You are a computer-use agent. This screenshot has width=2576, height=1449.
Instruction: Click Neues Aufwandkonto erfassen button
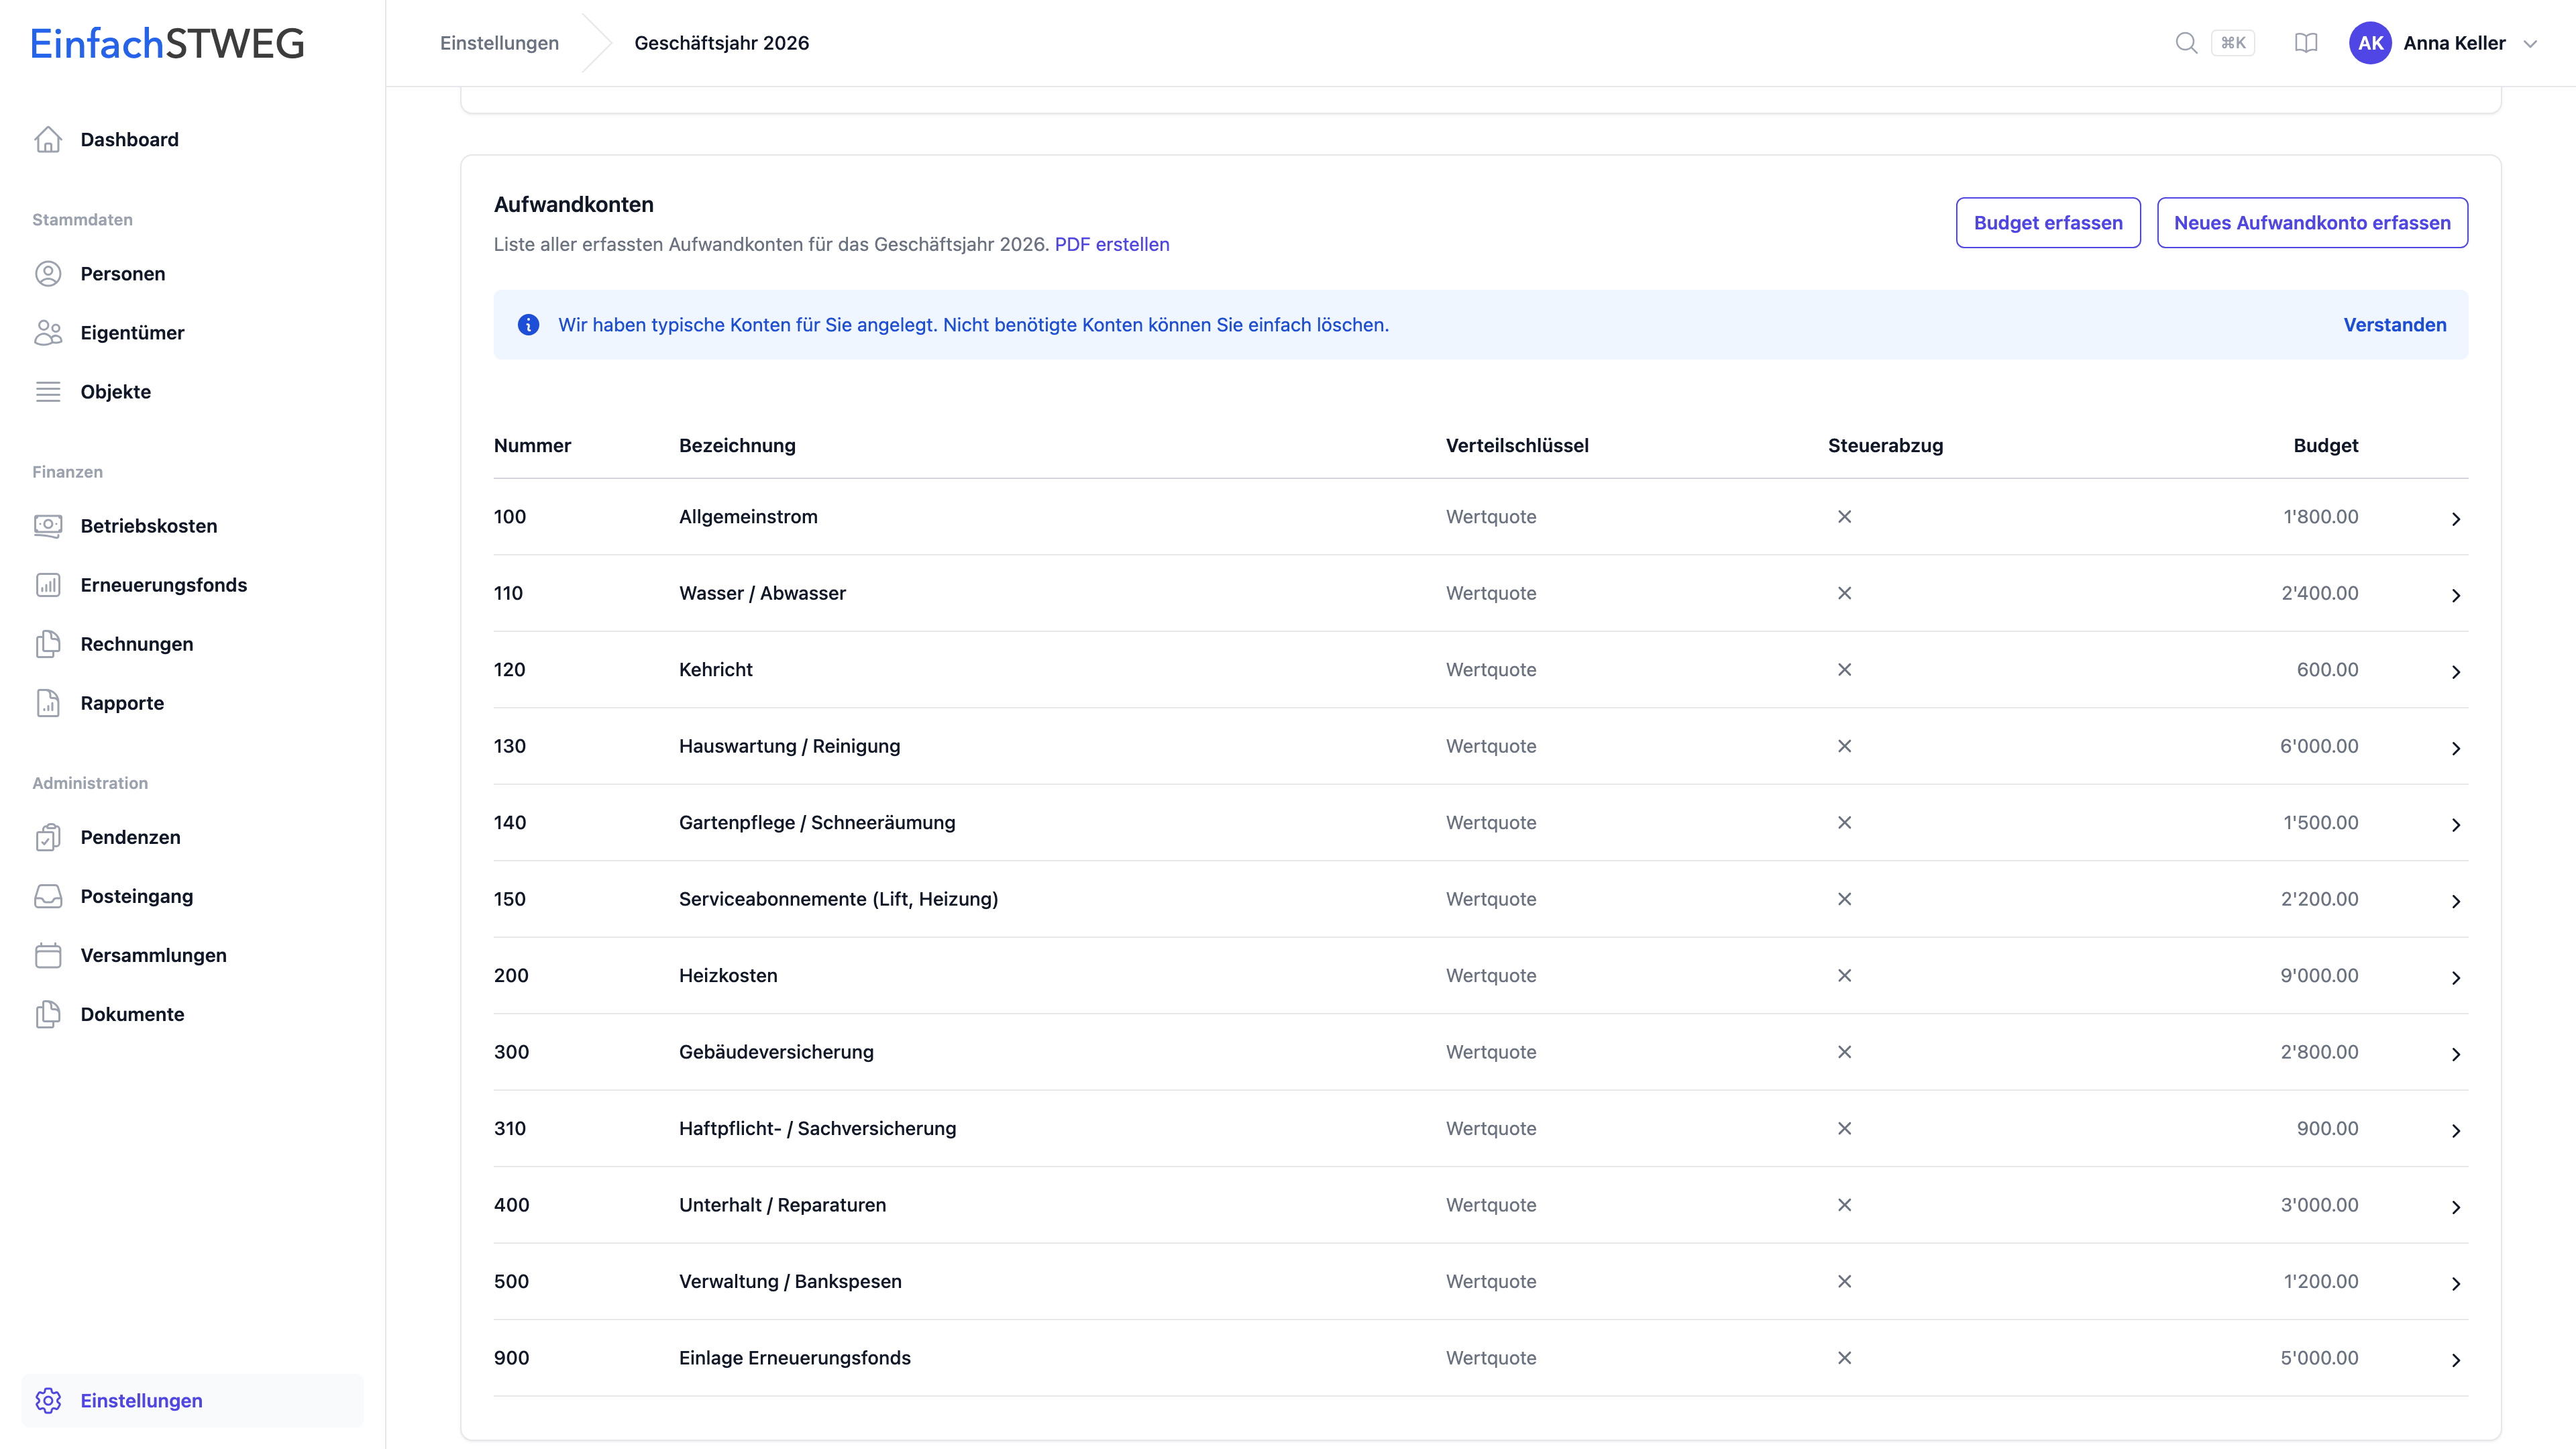point(2312,223)
